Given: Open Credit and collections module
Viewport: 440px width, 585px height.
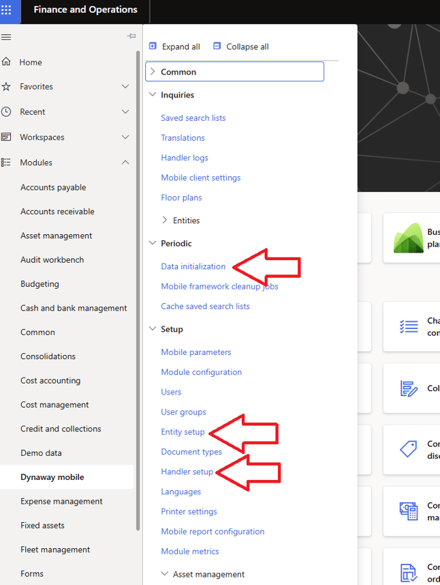Looking at the screenshot, I should click(x=61, y=429).
